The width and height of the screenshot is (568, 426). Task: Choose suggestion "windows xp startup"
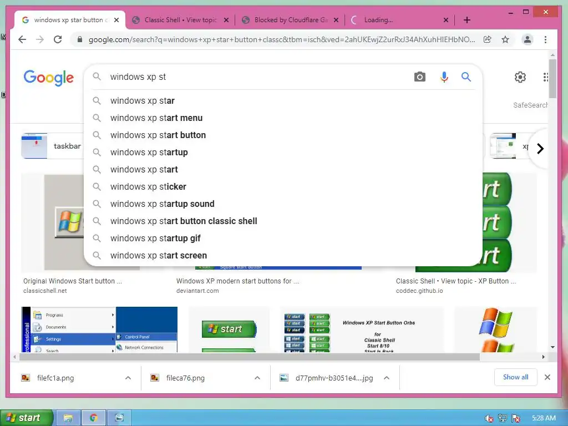pos(283,152)
